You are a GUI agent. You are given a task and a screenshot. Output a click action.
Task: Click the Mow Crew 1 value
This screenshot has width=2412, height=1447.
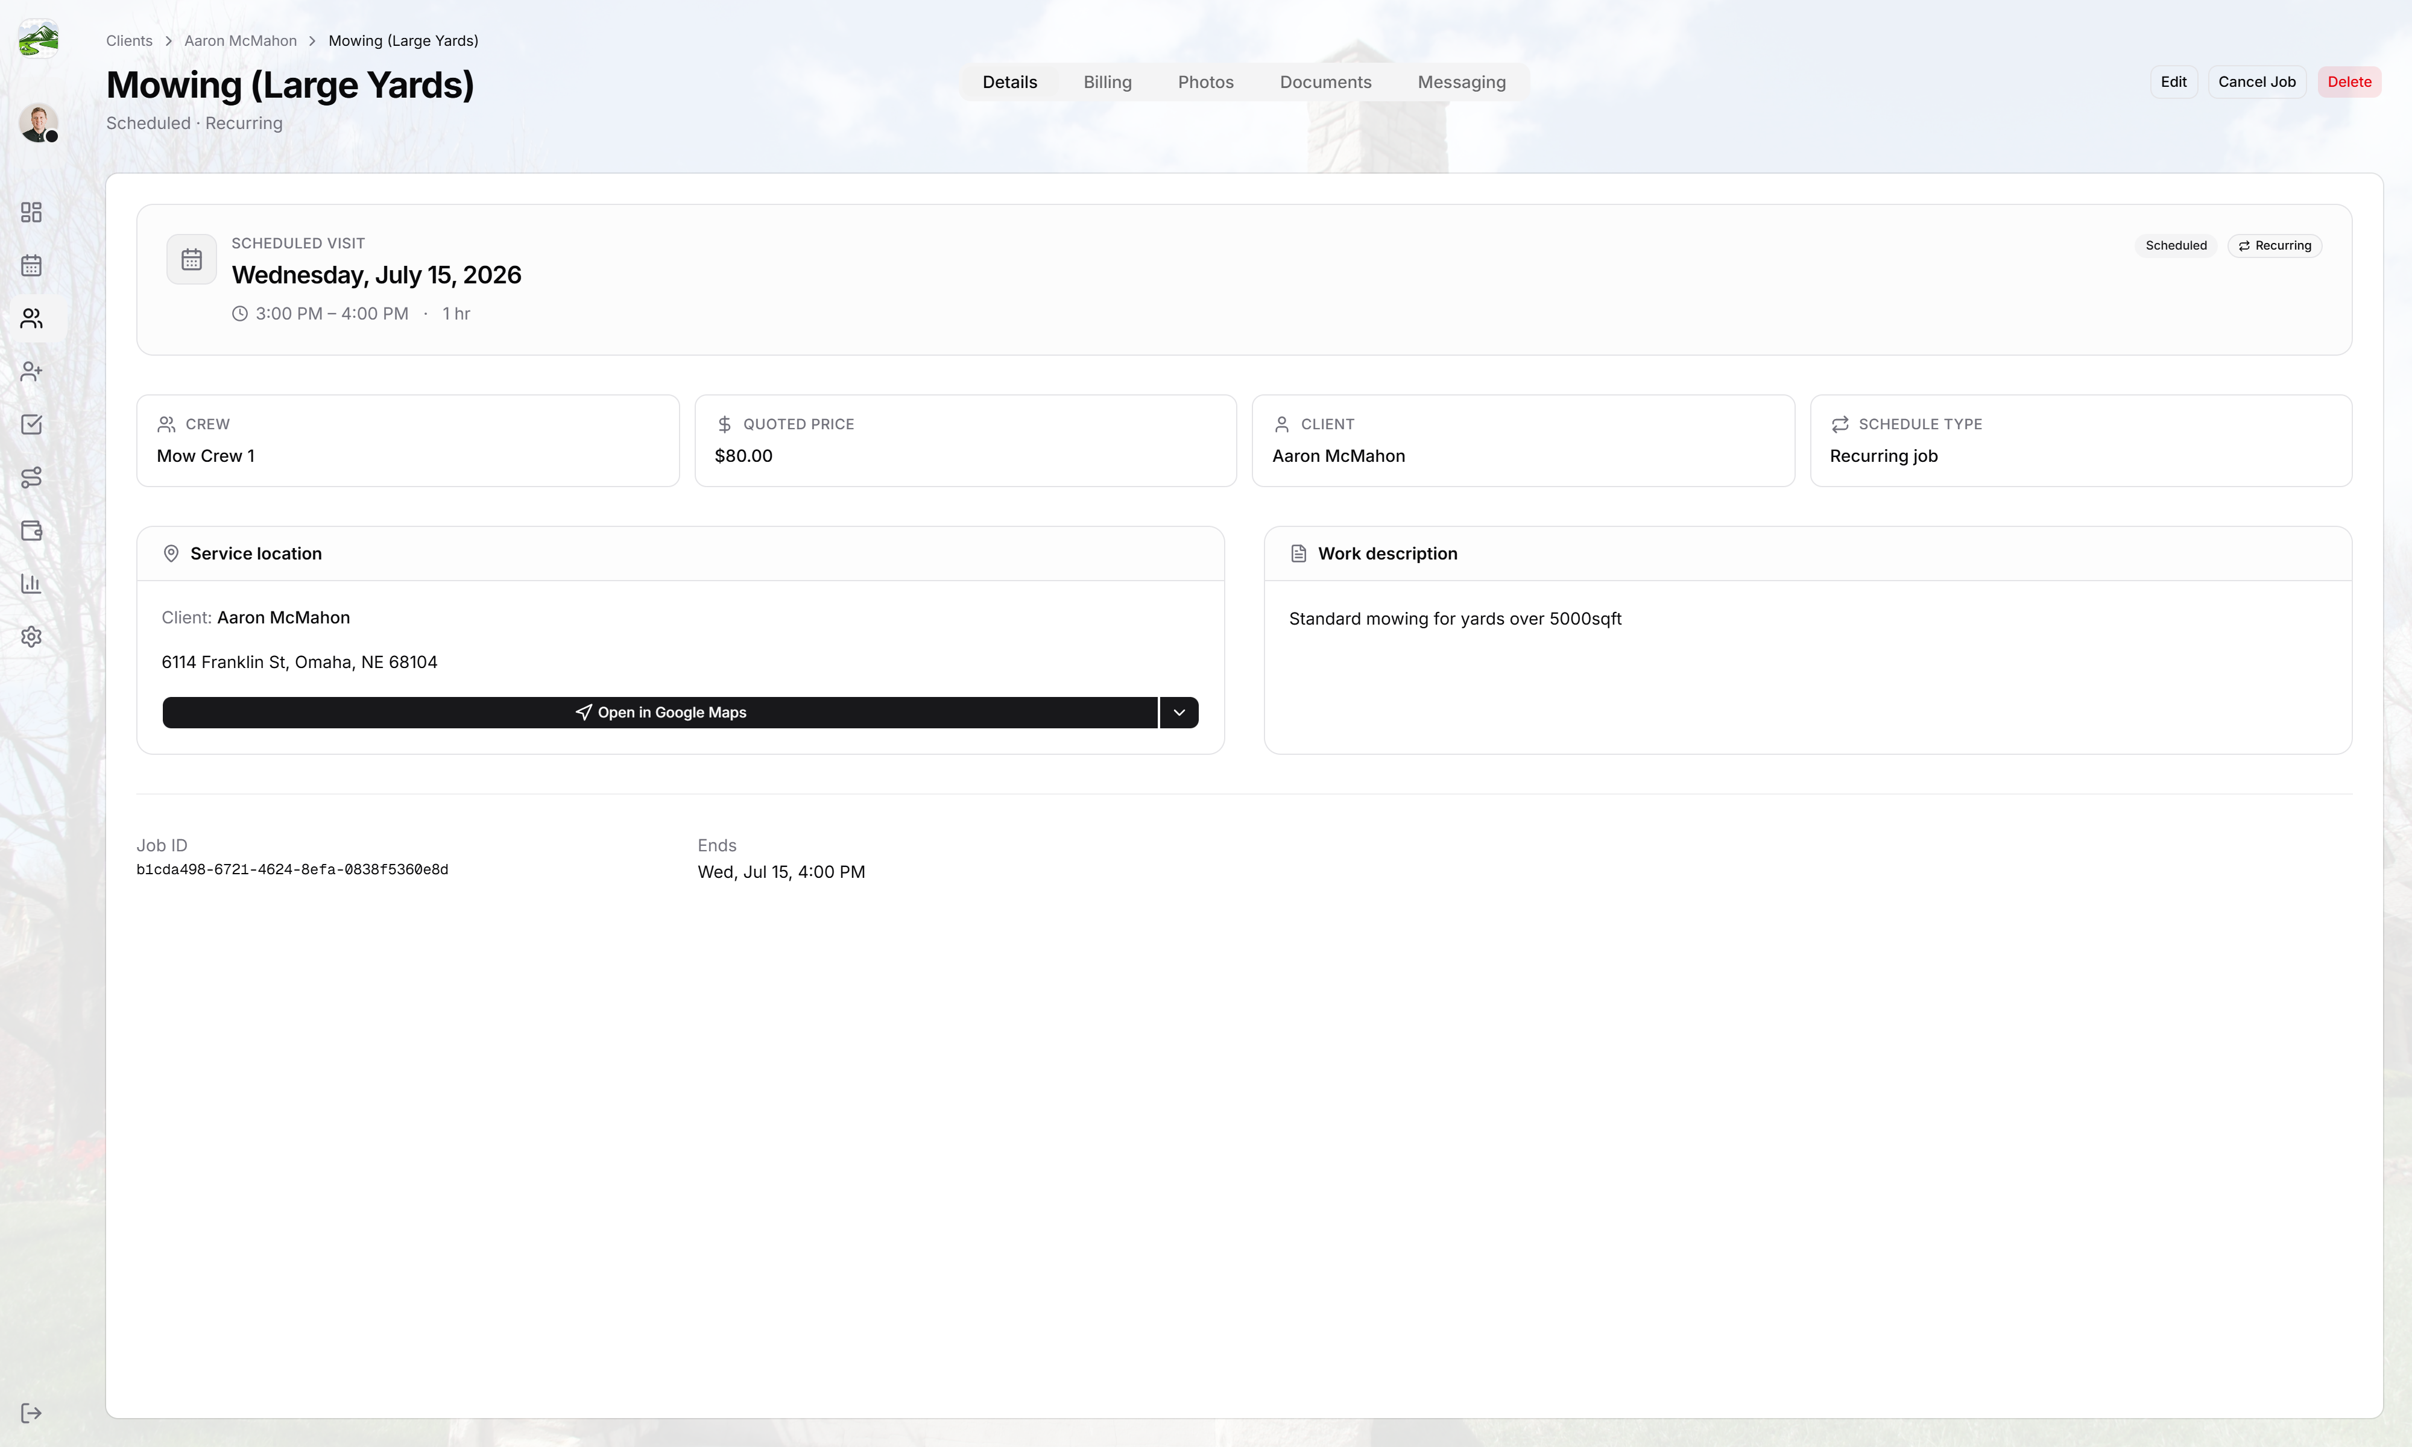(206, 456)
